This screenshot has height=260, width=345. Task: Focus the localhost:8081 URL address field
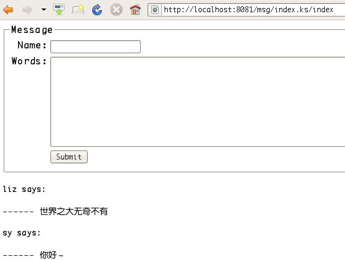[249, 10]
